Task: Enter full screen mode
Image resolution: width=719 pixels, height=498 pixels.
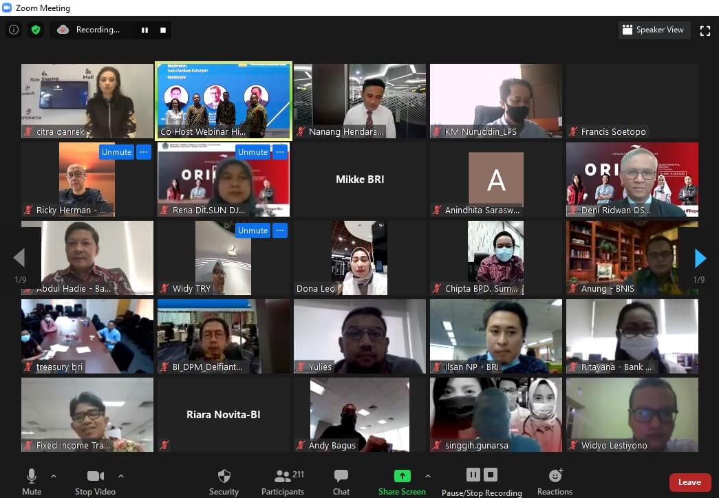Action: [x=705, y=30]
